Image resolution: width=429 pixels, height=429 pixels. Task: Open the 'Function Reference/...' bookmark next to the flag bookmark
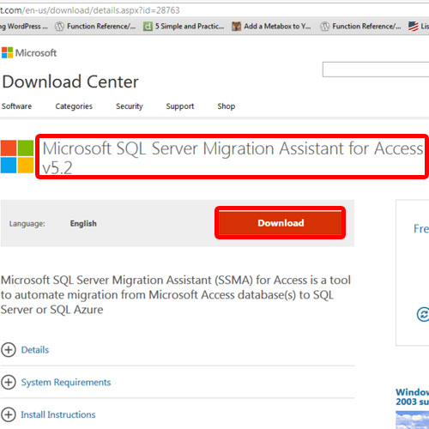(360, 27)
